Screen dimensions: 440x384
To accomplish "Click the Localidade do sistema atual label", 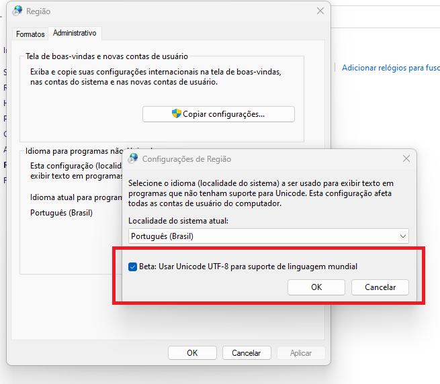I will [178, 221].
